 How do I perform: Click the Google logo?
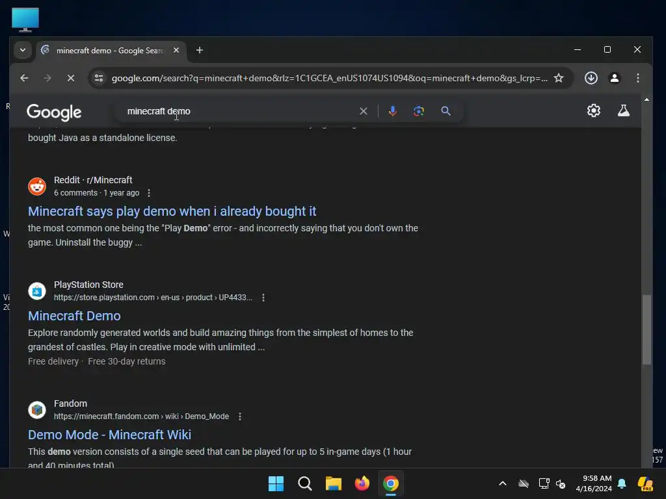pos(54,112)
